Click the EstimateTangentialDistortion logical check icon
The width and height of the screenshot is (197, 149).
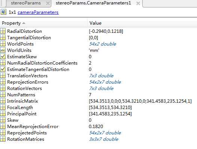pyautogui.click(x=3, y=69)
